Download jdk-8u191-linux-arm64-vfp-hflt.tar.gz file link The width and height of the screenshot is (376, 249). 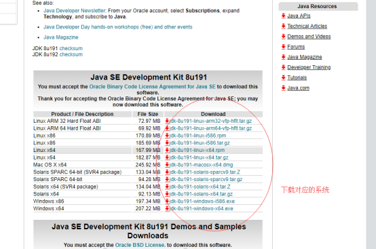pos(210,128)
